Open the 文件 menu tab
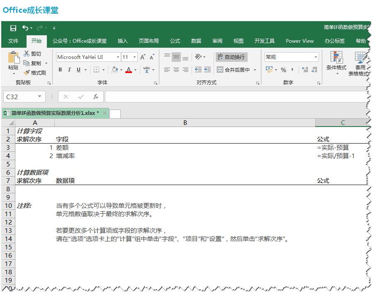The height and width of the screenshot is (295, 375). (13, 41)
